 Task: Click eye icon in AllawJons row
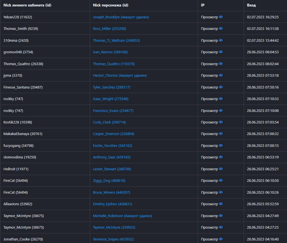tap(221, 204)
